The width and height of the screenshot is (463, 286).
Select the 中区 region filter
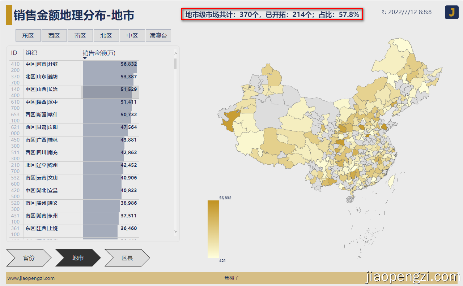[132, 36]
